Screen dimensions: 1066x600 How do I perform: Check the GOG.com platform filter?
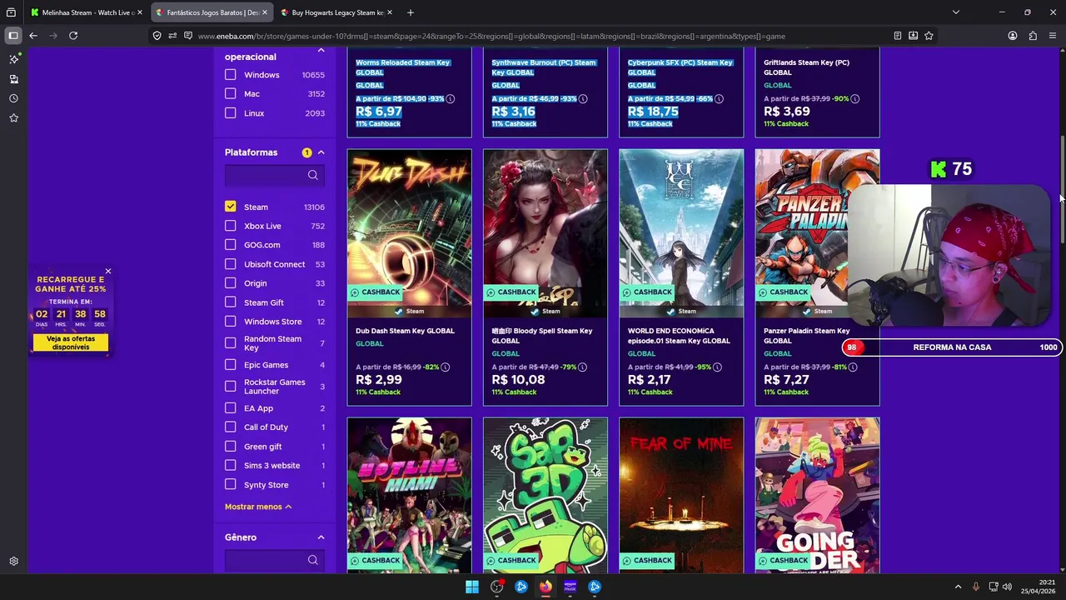231,245
